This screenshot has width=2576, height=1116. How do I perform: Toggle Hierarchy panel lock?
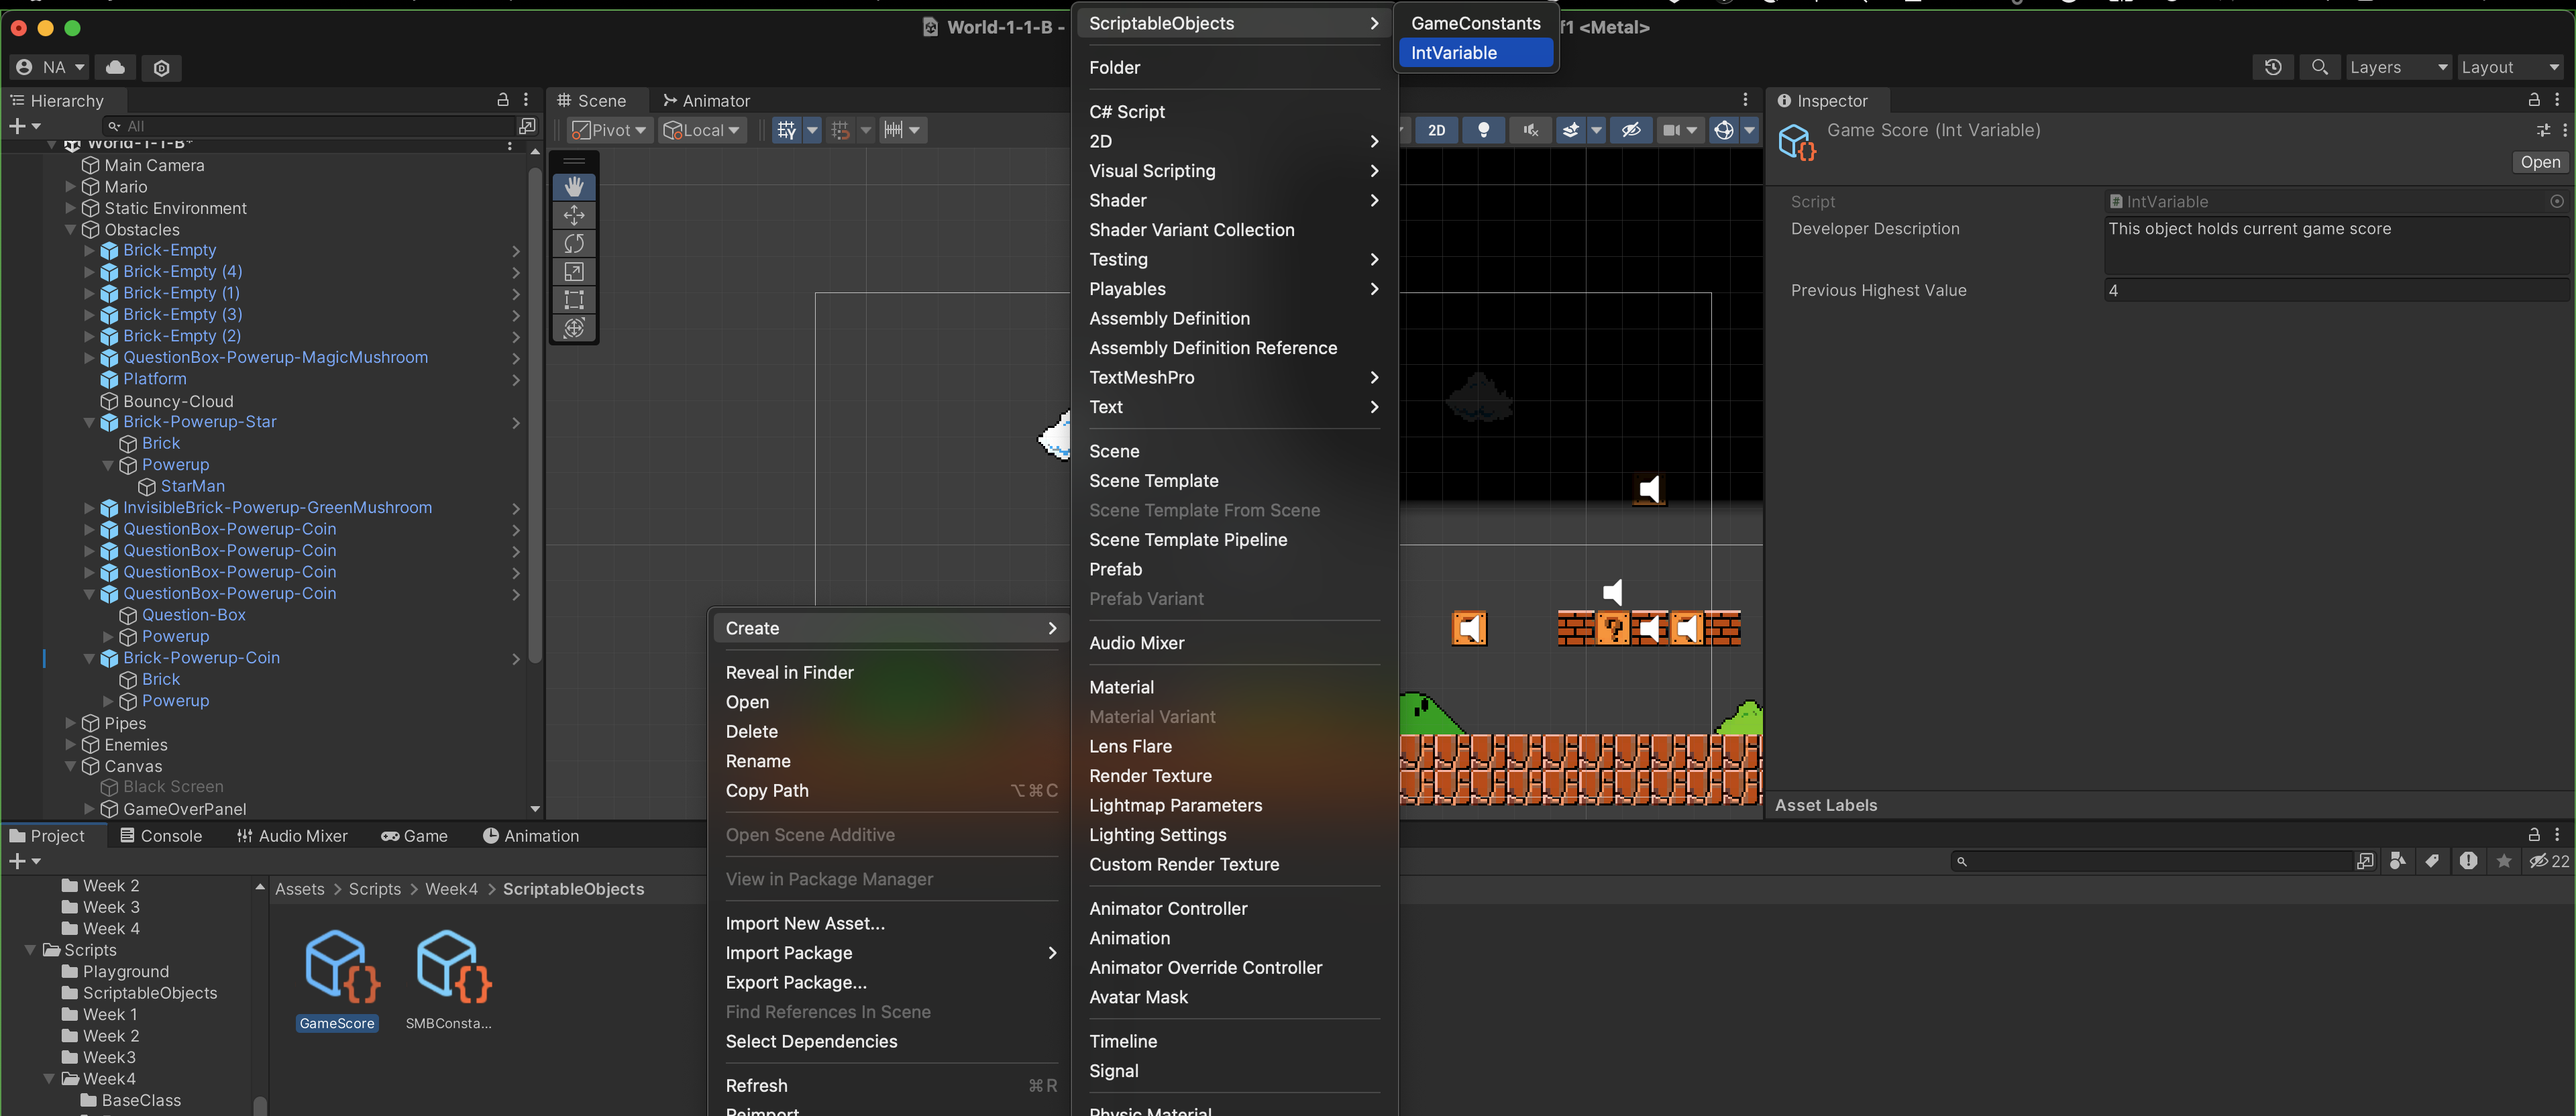503,100
